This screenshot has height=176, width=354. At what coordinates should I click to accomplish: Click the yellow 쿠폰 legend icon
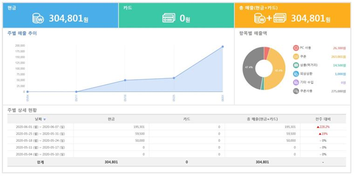[296, 57]
